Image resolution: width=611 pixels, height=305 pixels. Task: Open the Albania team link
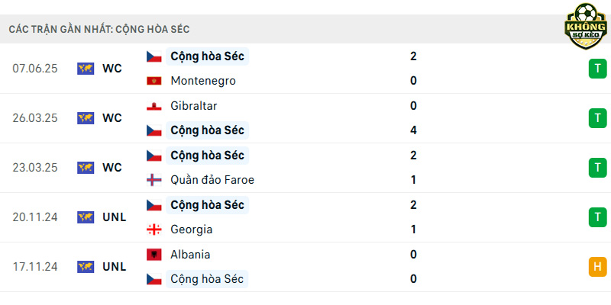190,255
